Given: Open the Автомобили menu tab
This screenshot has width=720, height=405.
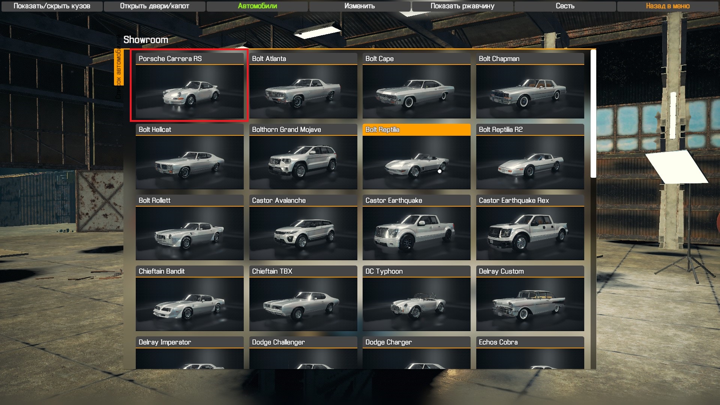Looking at the screenshot, I should pos(257,6).
